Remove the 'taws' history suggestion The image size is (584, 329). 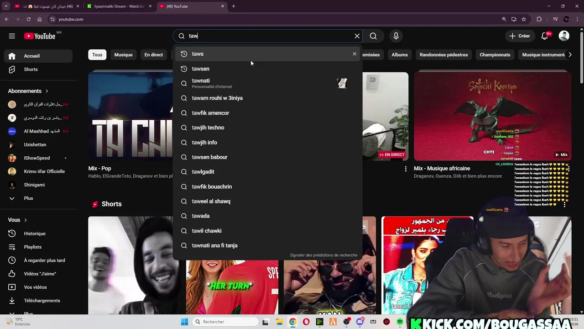(355, 54)
